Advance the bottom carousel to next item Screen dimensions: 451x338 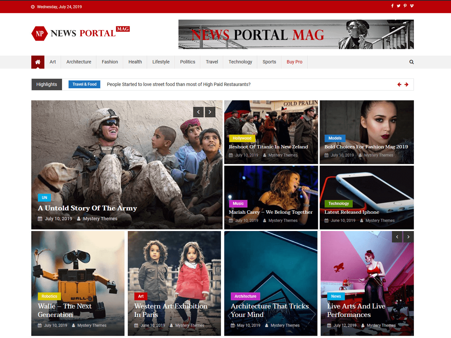click(x=409, y=237)
